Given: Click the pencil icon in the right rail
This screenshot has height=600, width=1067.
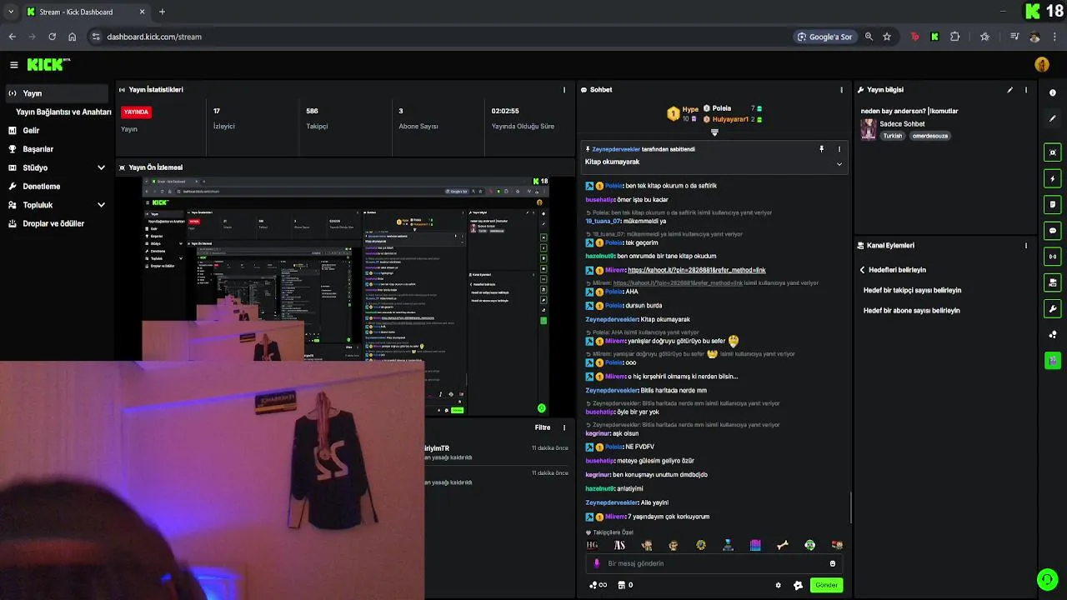Looking at the screenshot, I should [1053, 118].
